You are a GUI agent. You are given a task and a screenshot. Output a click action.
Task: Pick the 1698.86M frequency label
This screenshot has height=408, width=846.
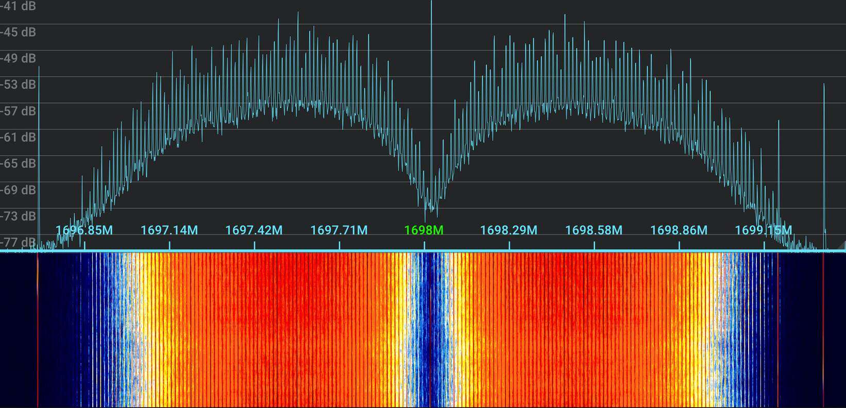click(x=679, y=230)
